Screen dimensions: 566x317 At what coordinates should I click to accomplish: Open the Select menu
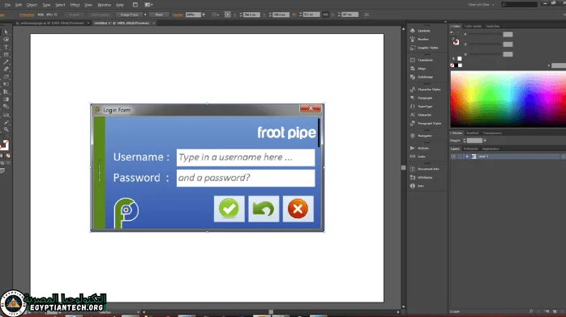[60, 5]
